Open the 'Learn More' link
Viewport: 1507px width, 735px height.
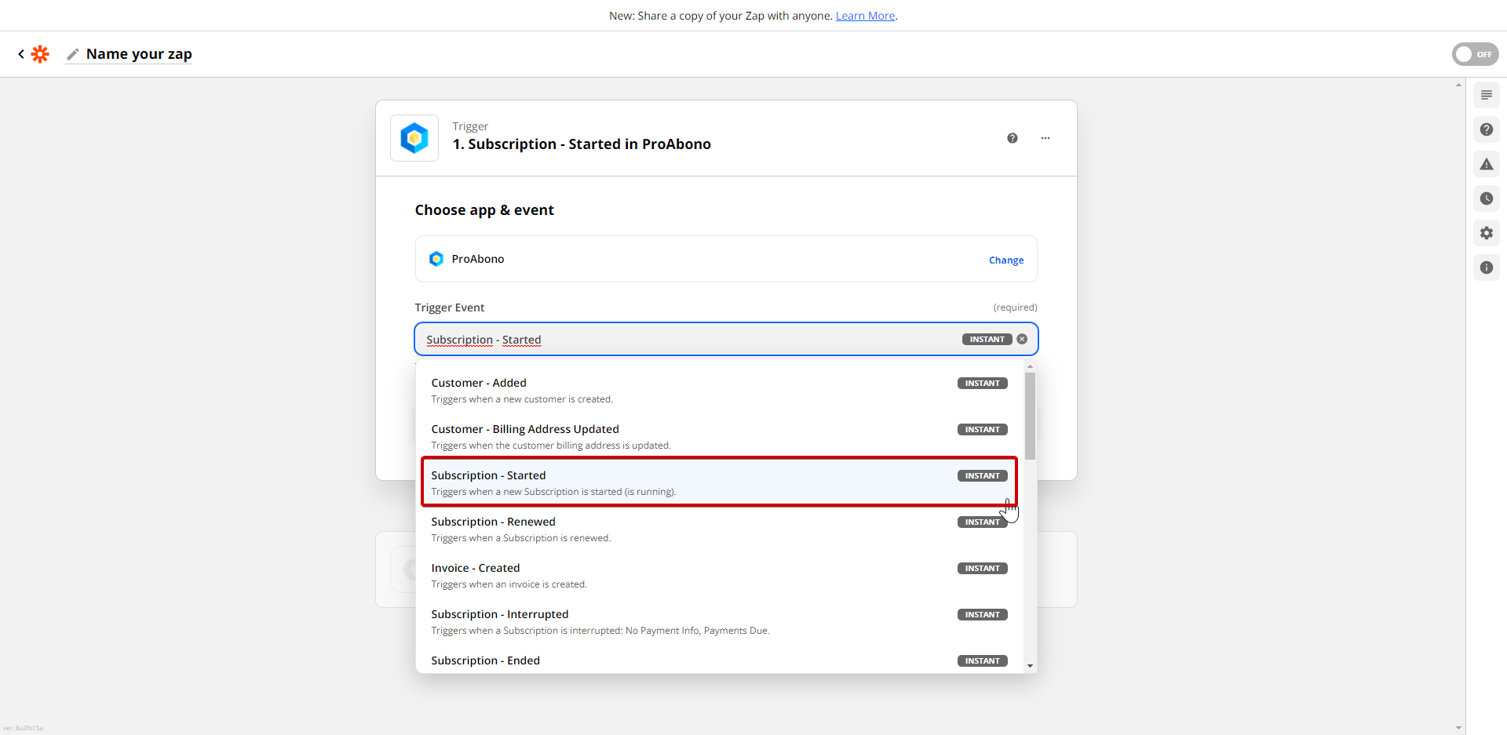[865, 16]
